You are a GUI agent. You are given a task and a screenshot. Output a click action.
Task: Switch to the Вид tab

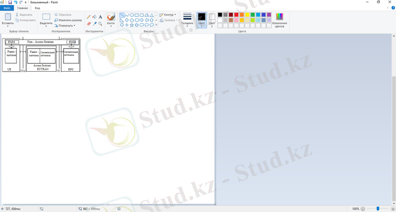[38, 8]
